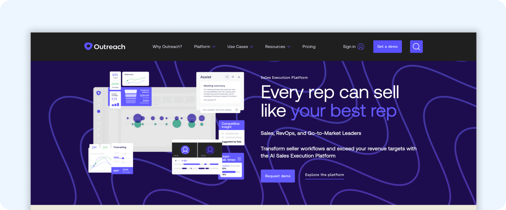
Task: Click the Get a demo button
Action: pyautogui.click(x=387, y=46)
